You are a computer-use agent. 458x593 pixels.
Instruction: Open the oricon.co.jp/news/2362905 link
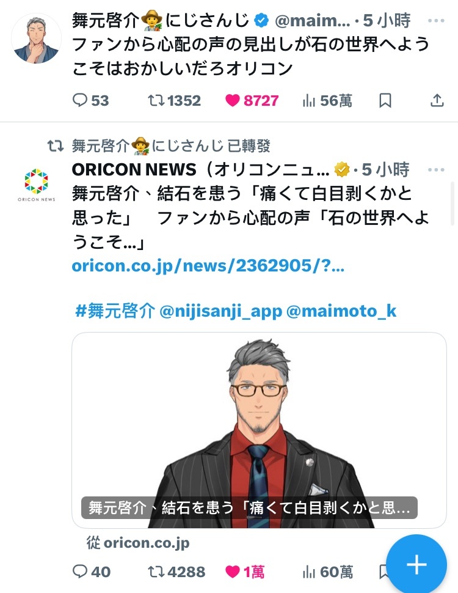click(208, 266)
